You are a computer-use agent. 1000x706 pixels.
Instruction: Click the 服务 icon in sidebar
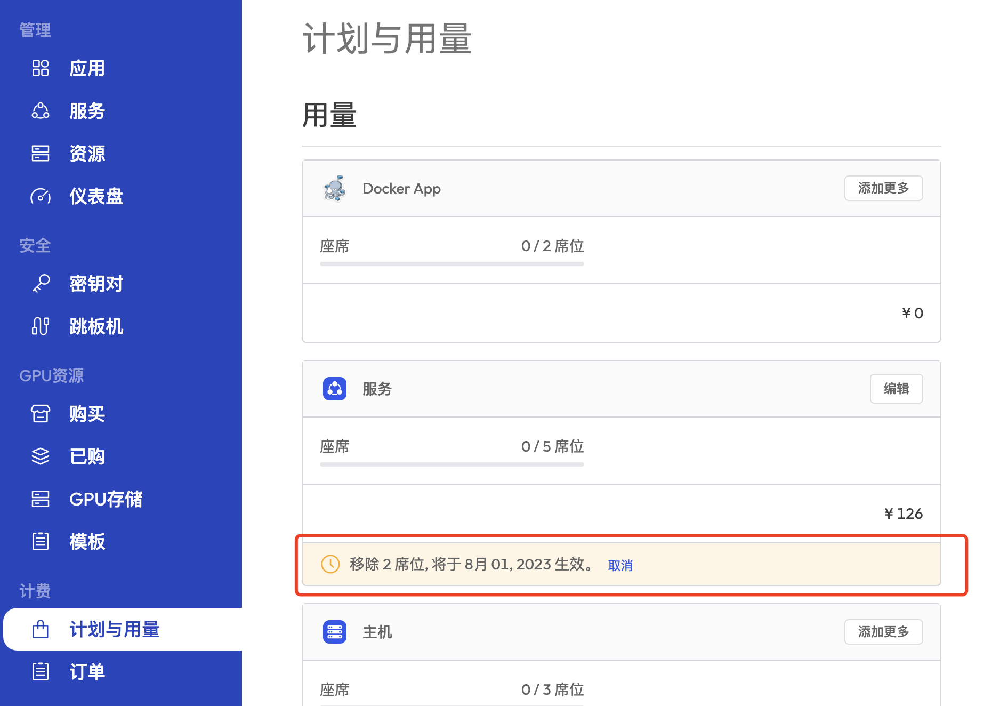point(41,111)
